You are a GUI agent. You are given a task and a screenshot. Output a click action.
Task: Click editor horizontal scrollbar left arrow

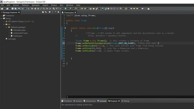(67, 97)
